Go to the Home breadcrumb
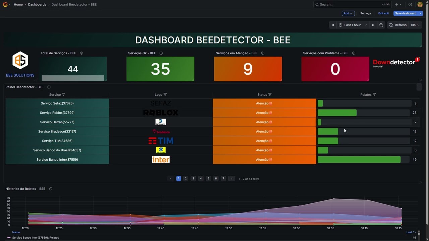The image size is (429, 241). 18,4
